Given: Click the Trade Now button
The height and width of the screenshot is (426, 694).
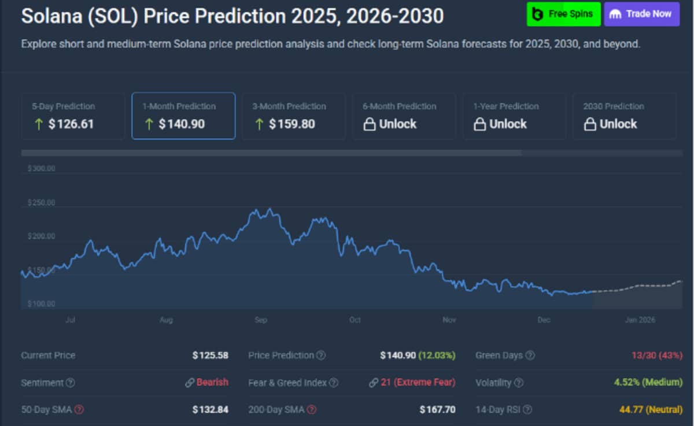Looking at the screenshot, I should point(641,14).
